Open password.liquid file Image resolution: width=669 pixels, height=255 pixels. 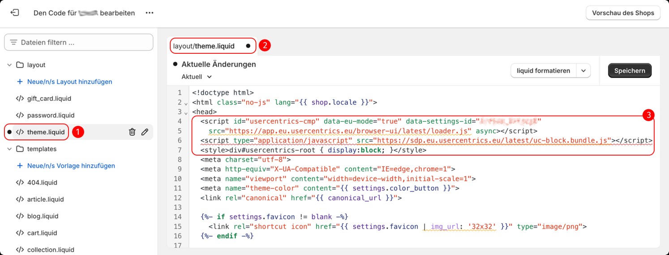[x=51, y=115]
